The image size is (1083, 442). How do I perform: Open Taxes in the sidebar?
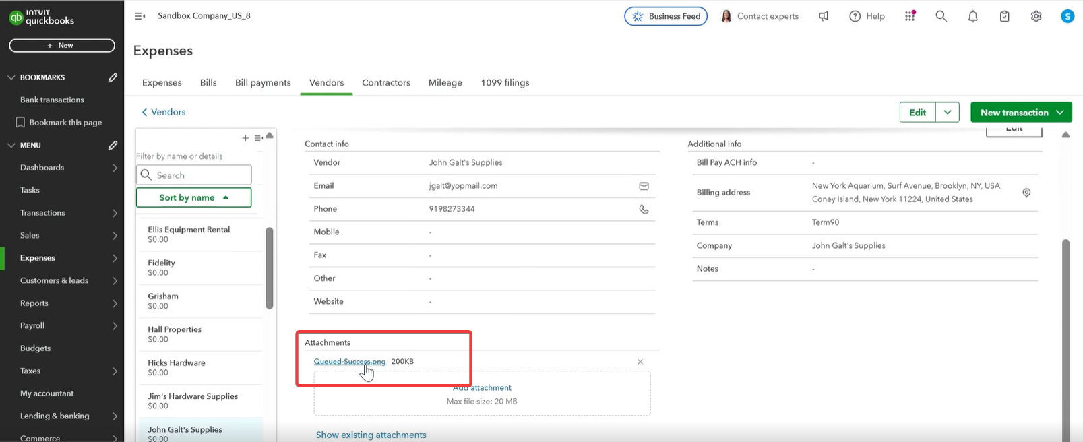[x=30, y=371]
